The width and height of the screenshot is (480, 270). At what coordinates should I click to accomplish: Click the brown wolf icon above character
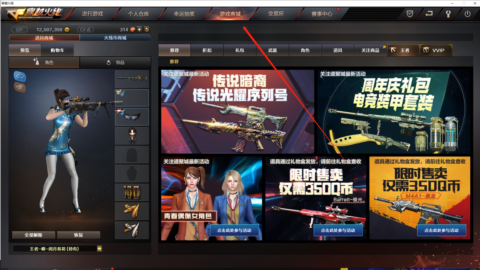tap(20, 87)
